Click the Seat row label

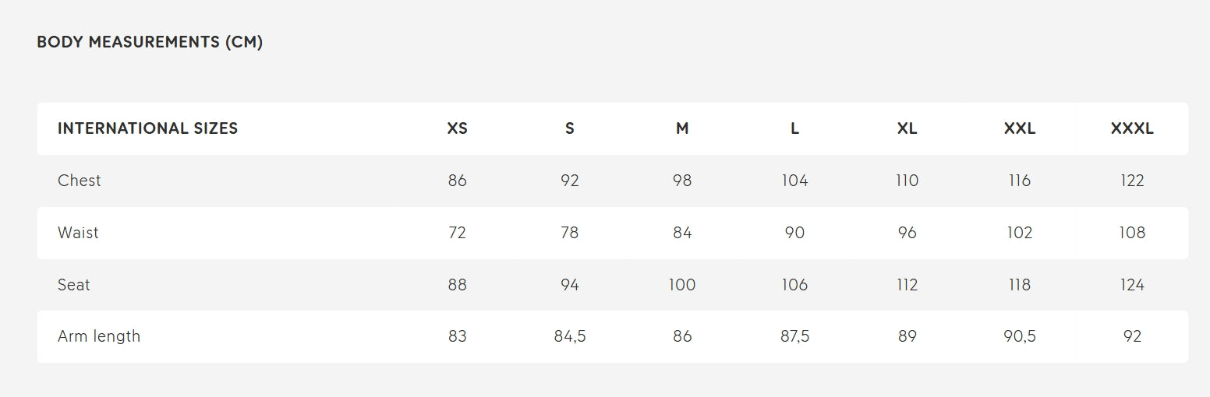(74, 285)
